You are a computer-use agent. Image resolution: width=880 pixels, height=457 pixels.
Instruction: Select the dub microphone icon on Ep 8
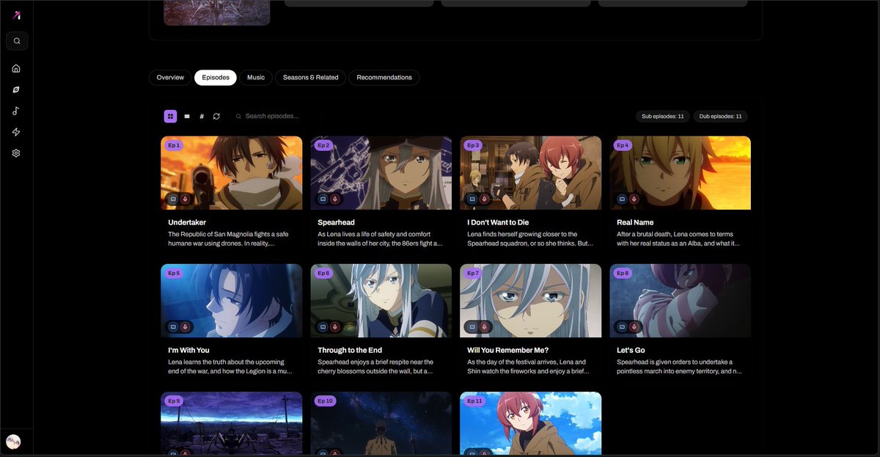point(634,326)
